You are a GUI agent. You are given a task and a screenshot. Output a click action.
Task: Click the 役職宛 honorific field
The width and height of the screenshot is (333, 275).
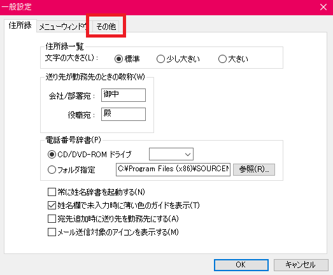124,114
